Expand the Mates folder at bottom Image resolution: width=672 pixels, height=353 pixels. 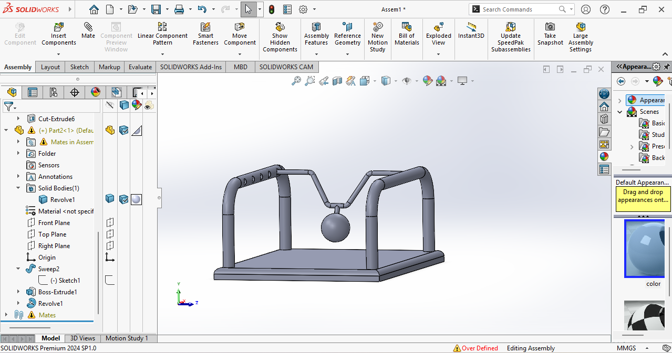click(x=6, y=315)
